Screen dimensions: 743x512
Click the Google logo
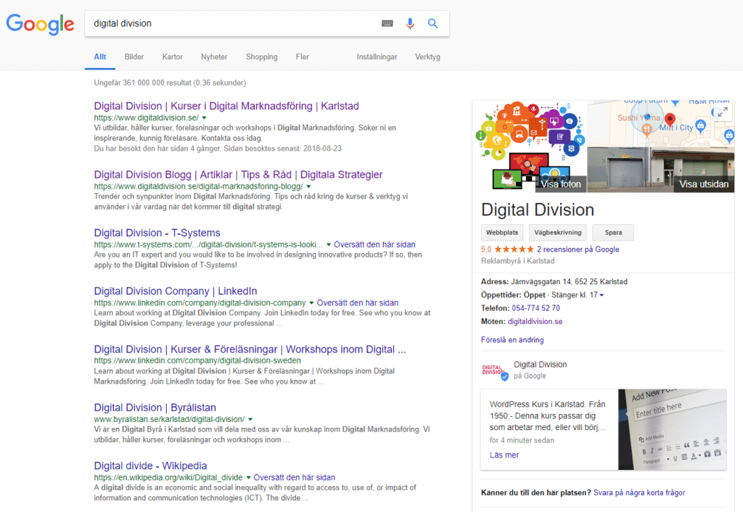tap(41, 24)
